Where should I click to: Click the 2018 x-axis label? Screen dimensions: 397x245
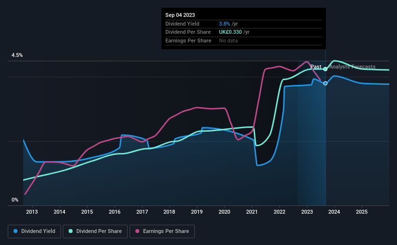point(169,212)
